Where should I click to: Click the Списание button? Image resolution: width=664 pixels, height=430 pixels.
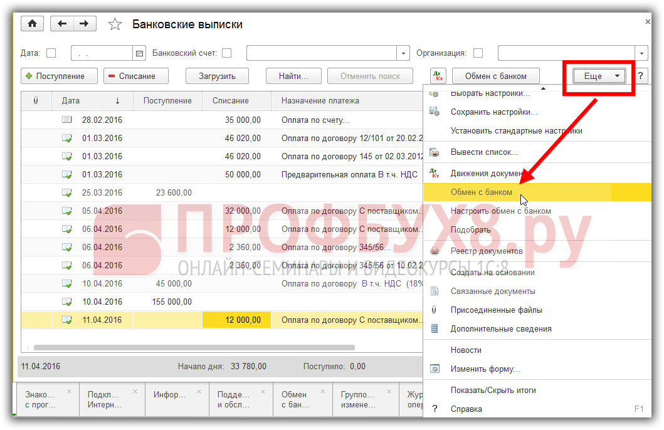pos(136,76)
